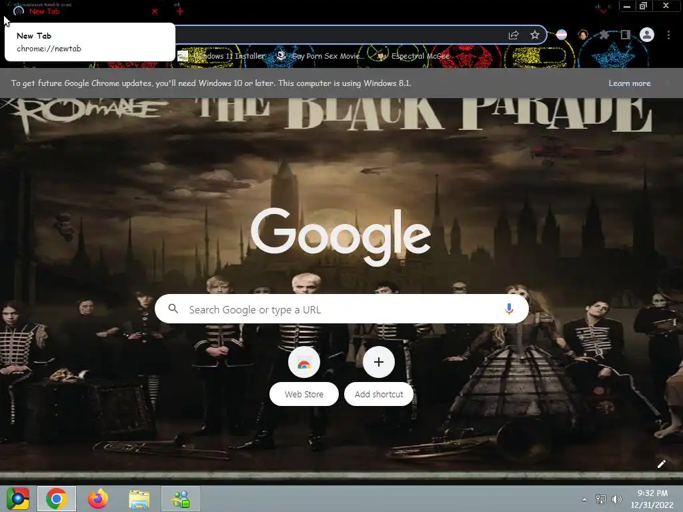Screen dimensions: 683x512
Task: Click the Web Store label
Action: [x=304, y=394]
